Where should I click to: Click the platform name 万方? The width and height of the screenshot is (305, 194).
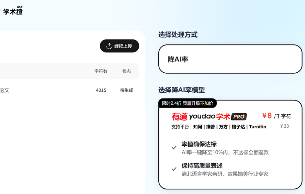click(223, 127)
